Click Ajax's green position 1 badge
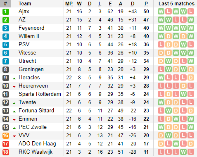Image resolution: width=197 pixels, height=157 pixels. tap(6, 12)
